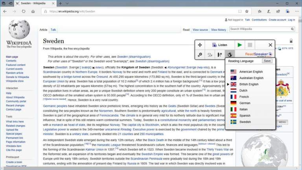Screen dimensions: 302x170
Task: Click the coordinates globe icon near 63°N
Action: pyautogui.click(x=280, y=48)
